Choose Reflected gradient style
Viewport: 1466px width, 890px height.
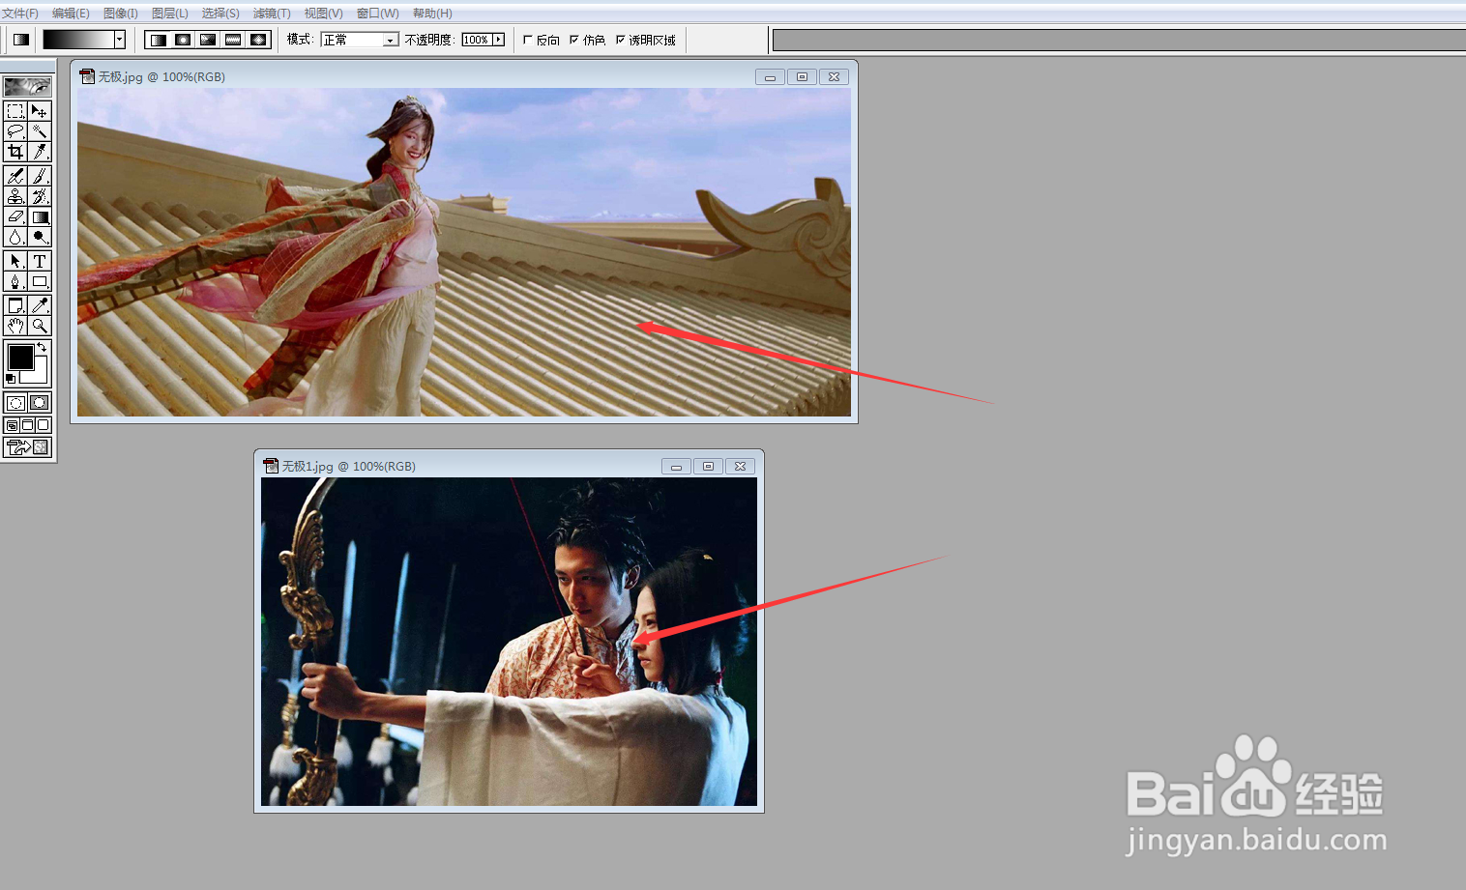pos(233,40)
